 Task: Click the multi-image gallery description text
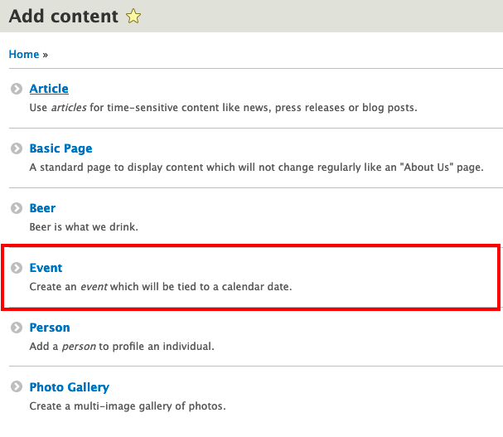pyautogui.click(x=127, y=406)
